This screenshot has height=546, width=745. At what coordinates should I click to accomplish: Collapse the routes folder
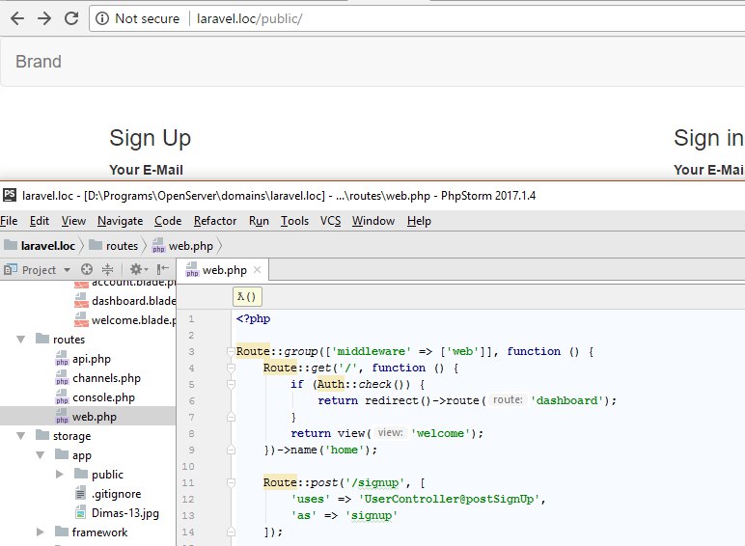click(x=21, y=340)
